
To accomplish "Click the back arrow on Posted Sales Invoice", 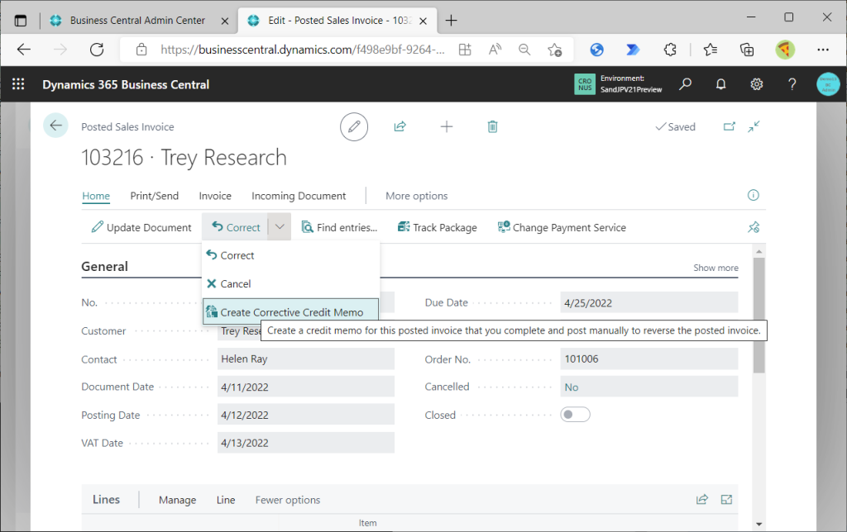I will [x=55, y=126].
